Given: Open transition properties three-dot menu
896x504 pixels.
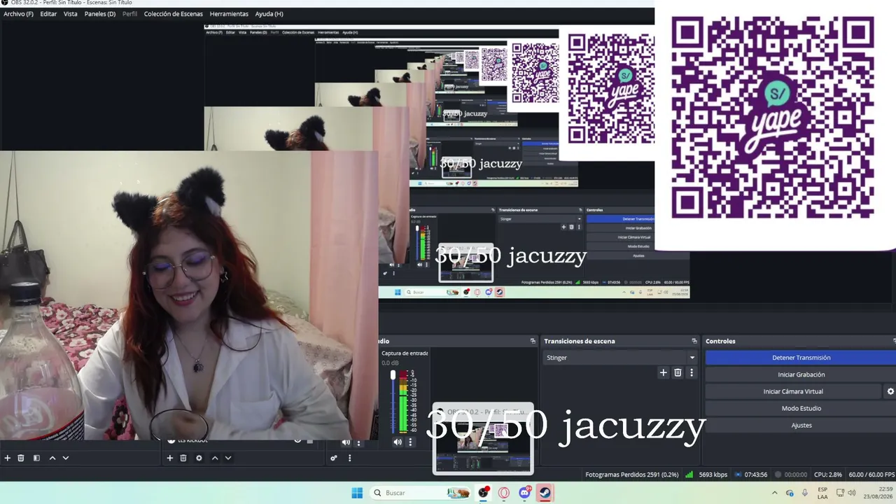Looking at the screenshot, I should (692, 372).
